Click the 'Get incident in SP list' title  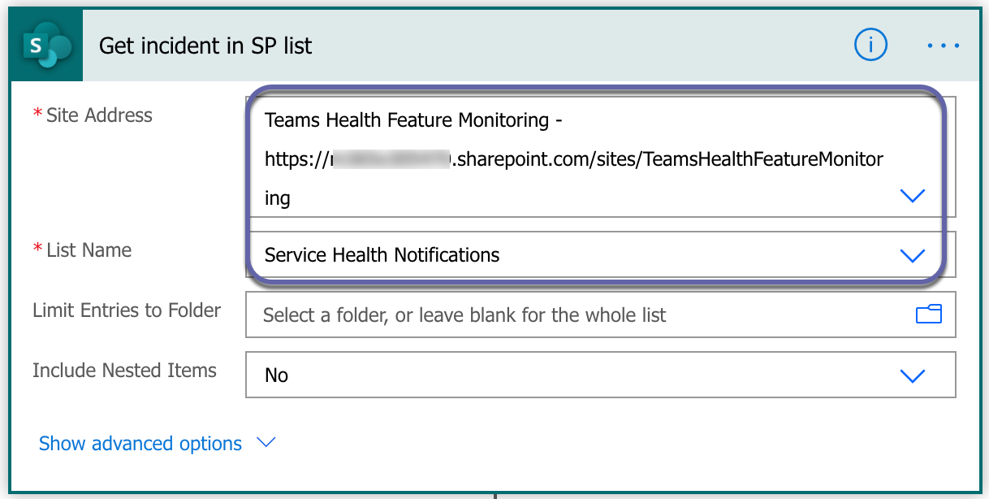click(x=205, y=46)
